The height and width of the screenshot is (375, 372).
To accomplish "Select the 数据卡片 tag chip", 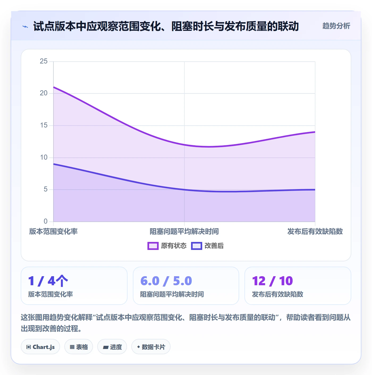I will (151, 347).
